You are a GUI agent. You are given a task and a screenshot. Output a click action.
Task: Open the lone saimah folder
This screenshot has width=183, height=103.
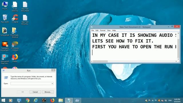click(5, 32)
